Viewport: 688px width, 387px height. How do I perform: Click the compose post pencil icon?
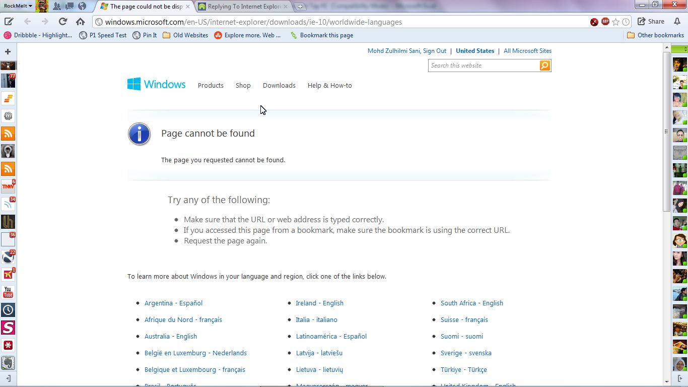[9, 22]
